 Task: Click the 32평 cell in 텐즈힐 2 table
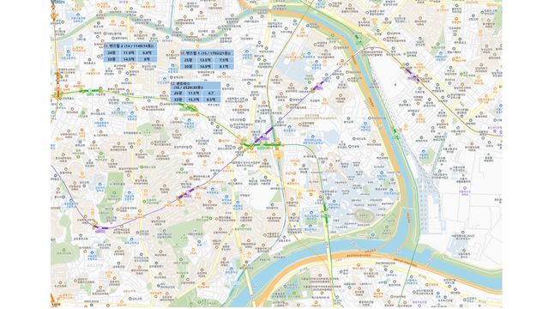coord(112,59)
